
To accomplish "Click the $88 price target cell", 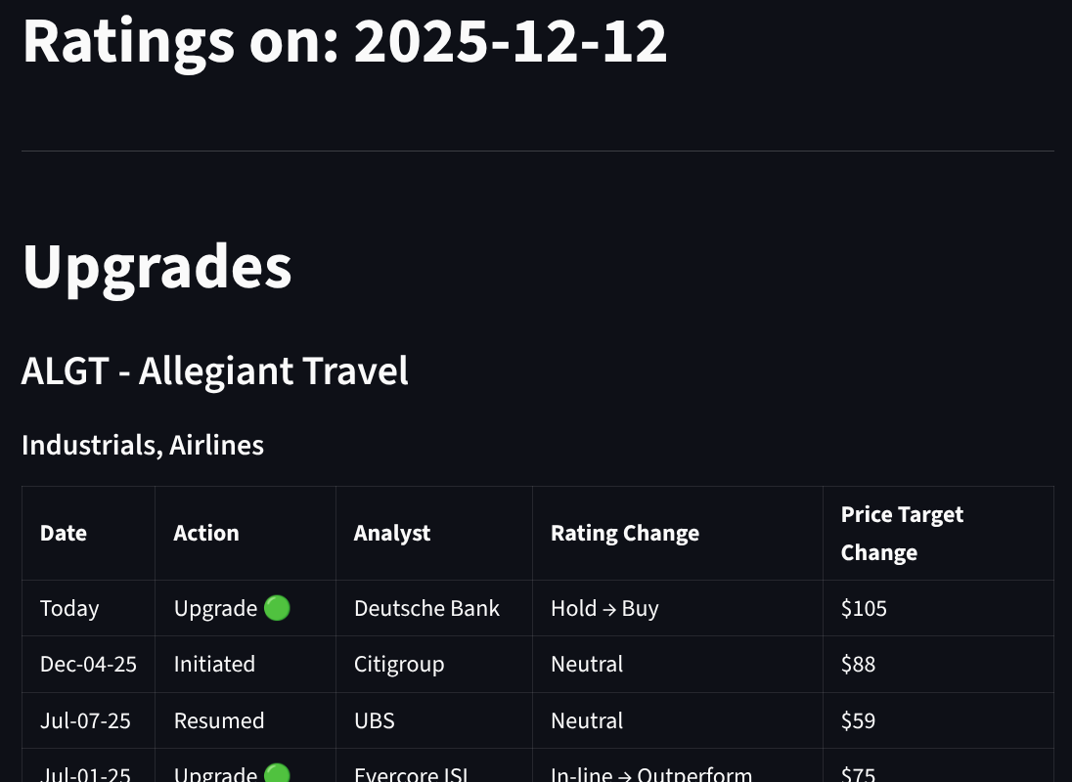I will click(858, 664).
